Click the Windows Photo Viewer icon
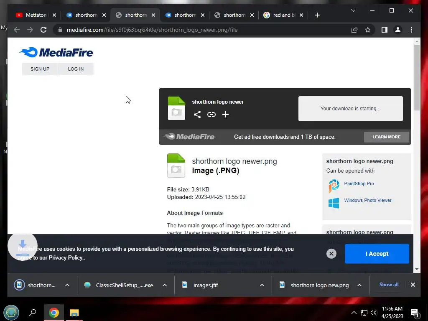The width and height of the screenshot is (428, 321). [x=334, y=203]
